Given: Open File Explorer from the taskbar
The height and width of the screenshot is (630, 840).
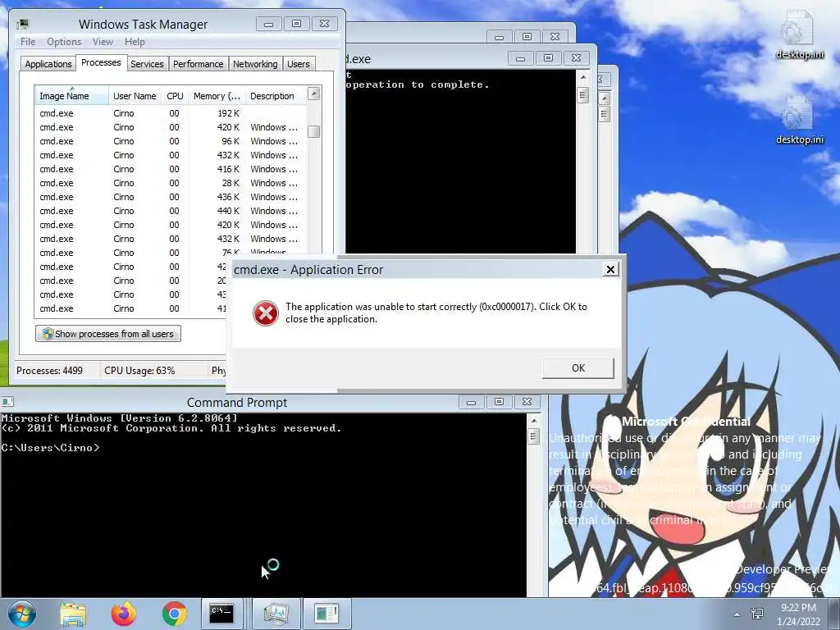Looking at the screenshot, I should (73, 614).
